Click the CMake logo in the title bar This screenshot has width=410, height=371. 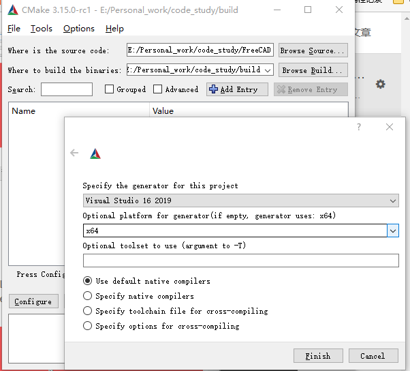(x=13, y=10)
